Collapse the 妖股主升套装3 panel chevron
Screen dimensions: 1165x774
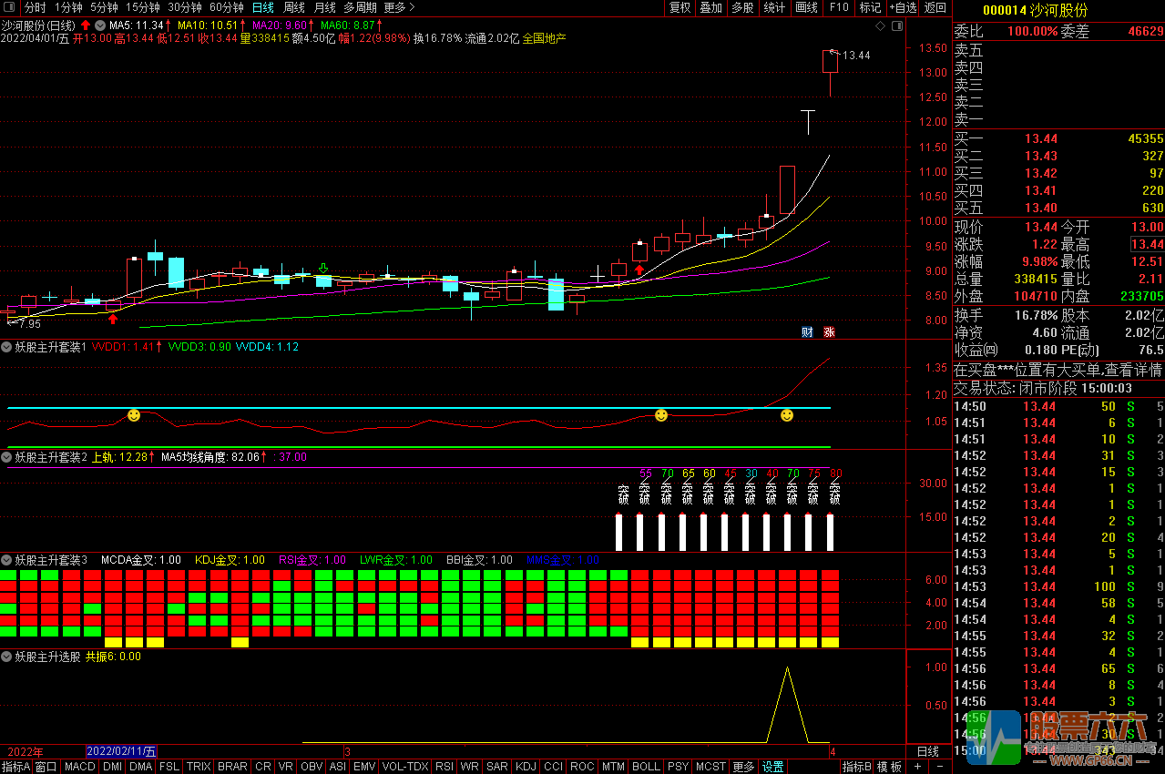(6, 560)
